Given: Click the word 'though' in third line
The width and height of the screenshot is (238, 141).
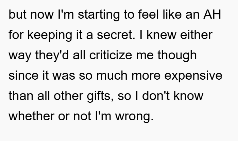Looking at the screenshot, I should (177, 56).
